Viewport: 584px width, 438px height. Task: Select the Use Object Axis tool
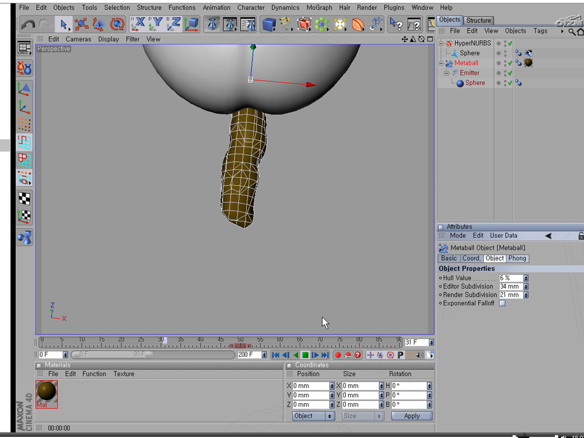pos(25,106)
